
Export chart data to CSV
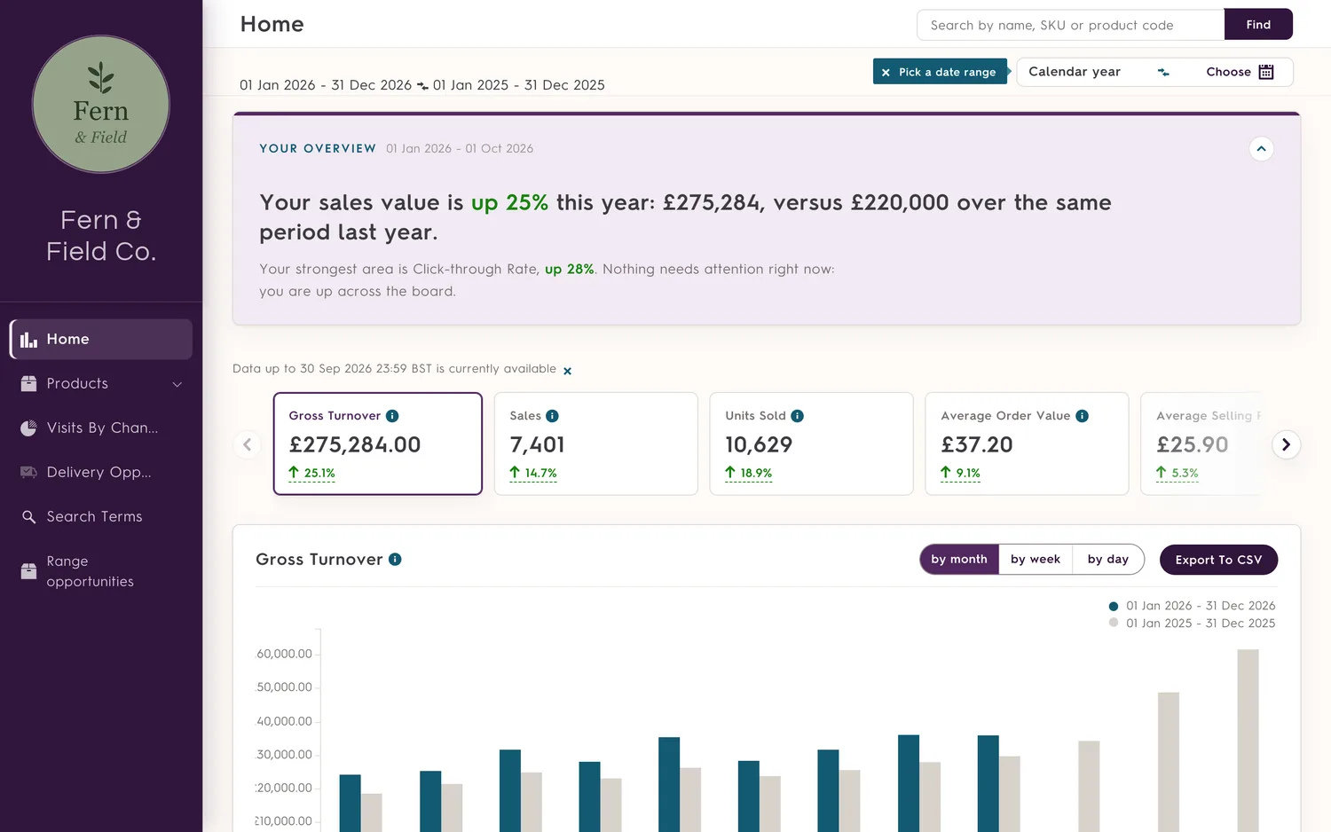pyautogui.click(x=1218, y=560)
